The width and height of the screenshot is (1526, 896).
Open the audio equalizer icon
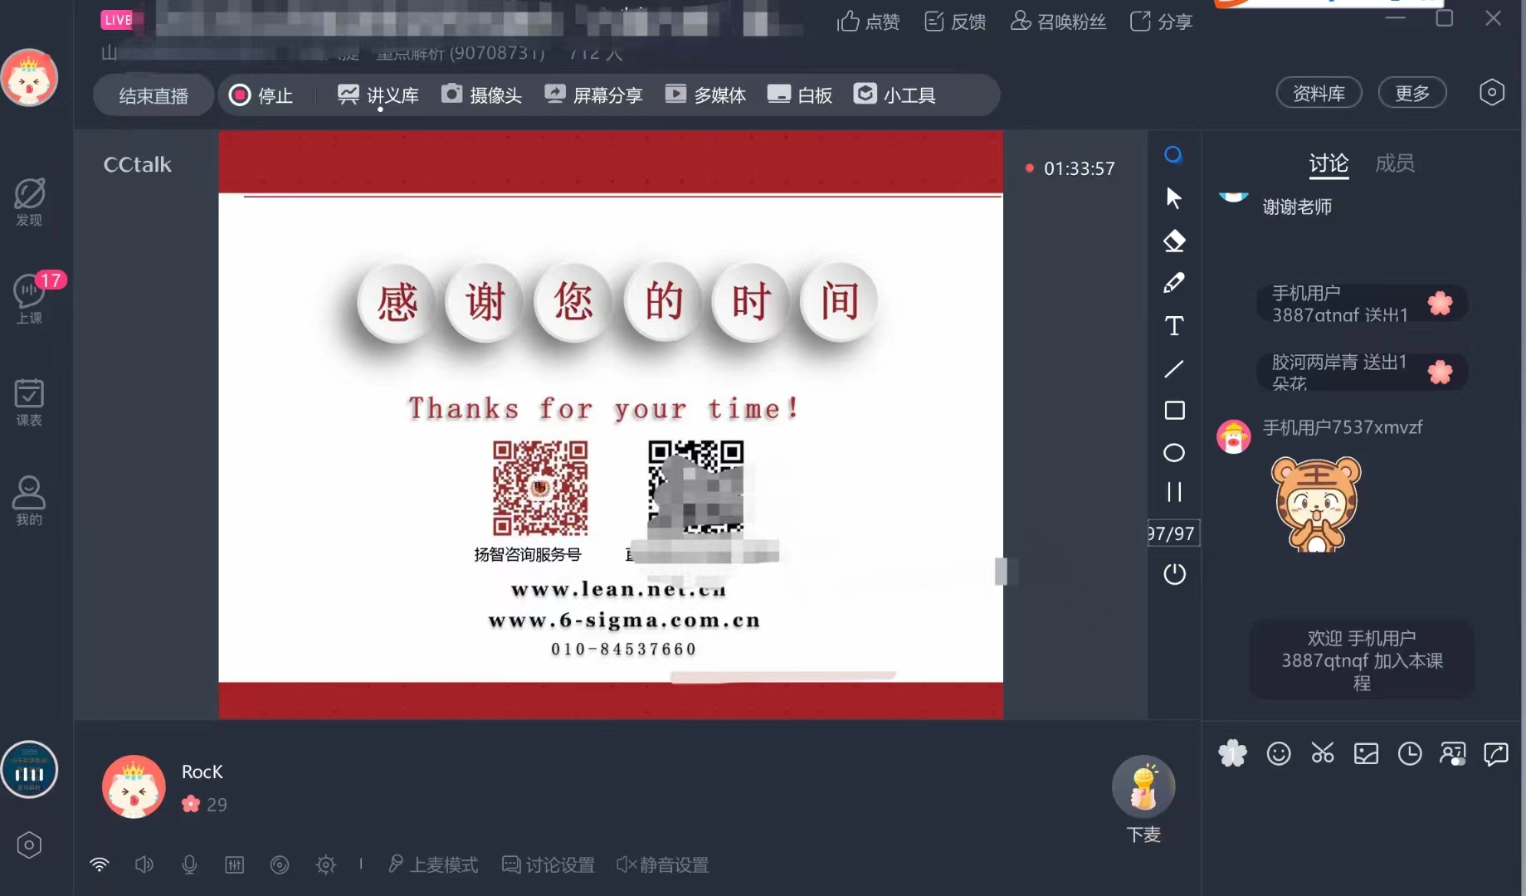coord(235,865)
